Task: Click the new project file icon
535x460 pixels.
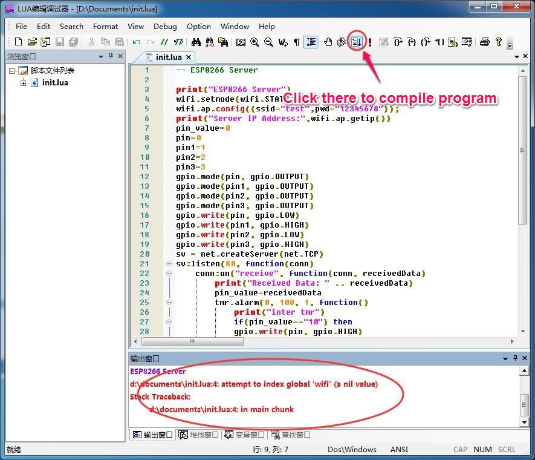Action: [x=46, y=42]
